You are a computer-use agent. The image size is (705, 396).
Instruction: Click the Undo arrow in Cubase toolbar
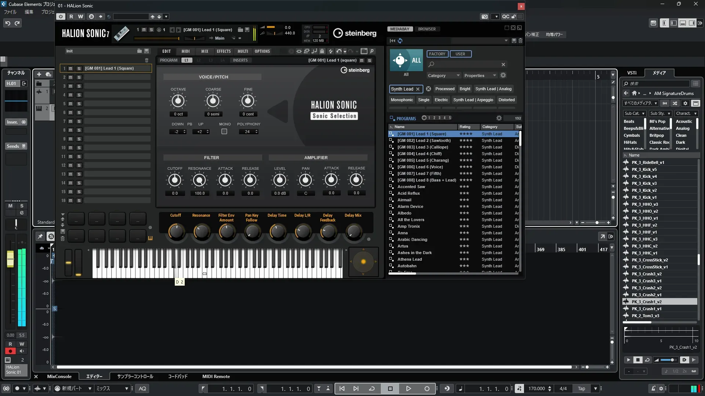pyautogui.click(x=8, y=23)
